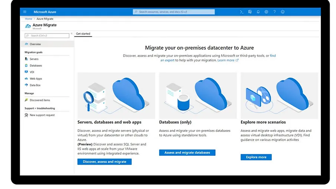Click the Data Box icon in sidebar
This screenshot has width=336, height=189.
tap(26, 85)
